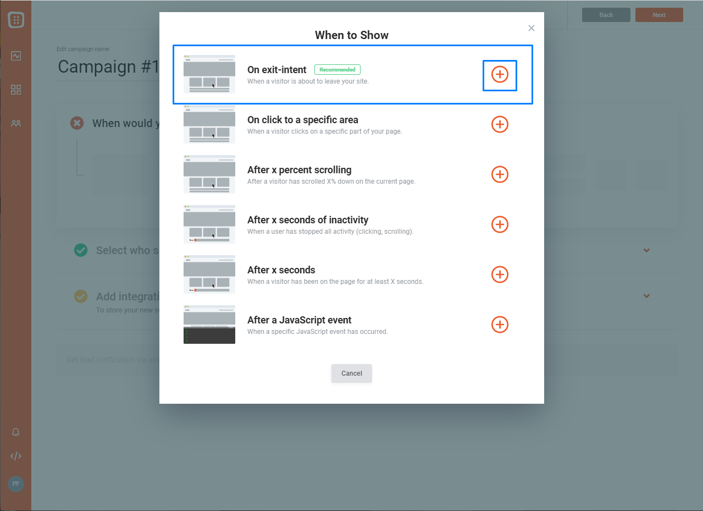Cancel the When to Show dialog
The width and height of the screenshot is (703, 511).
tap(352, 373)
